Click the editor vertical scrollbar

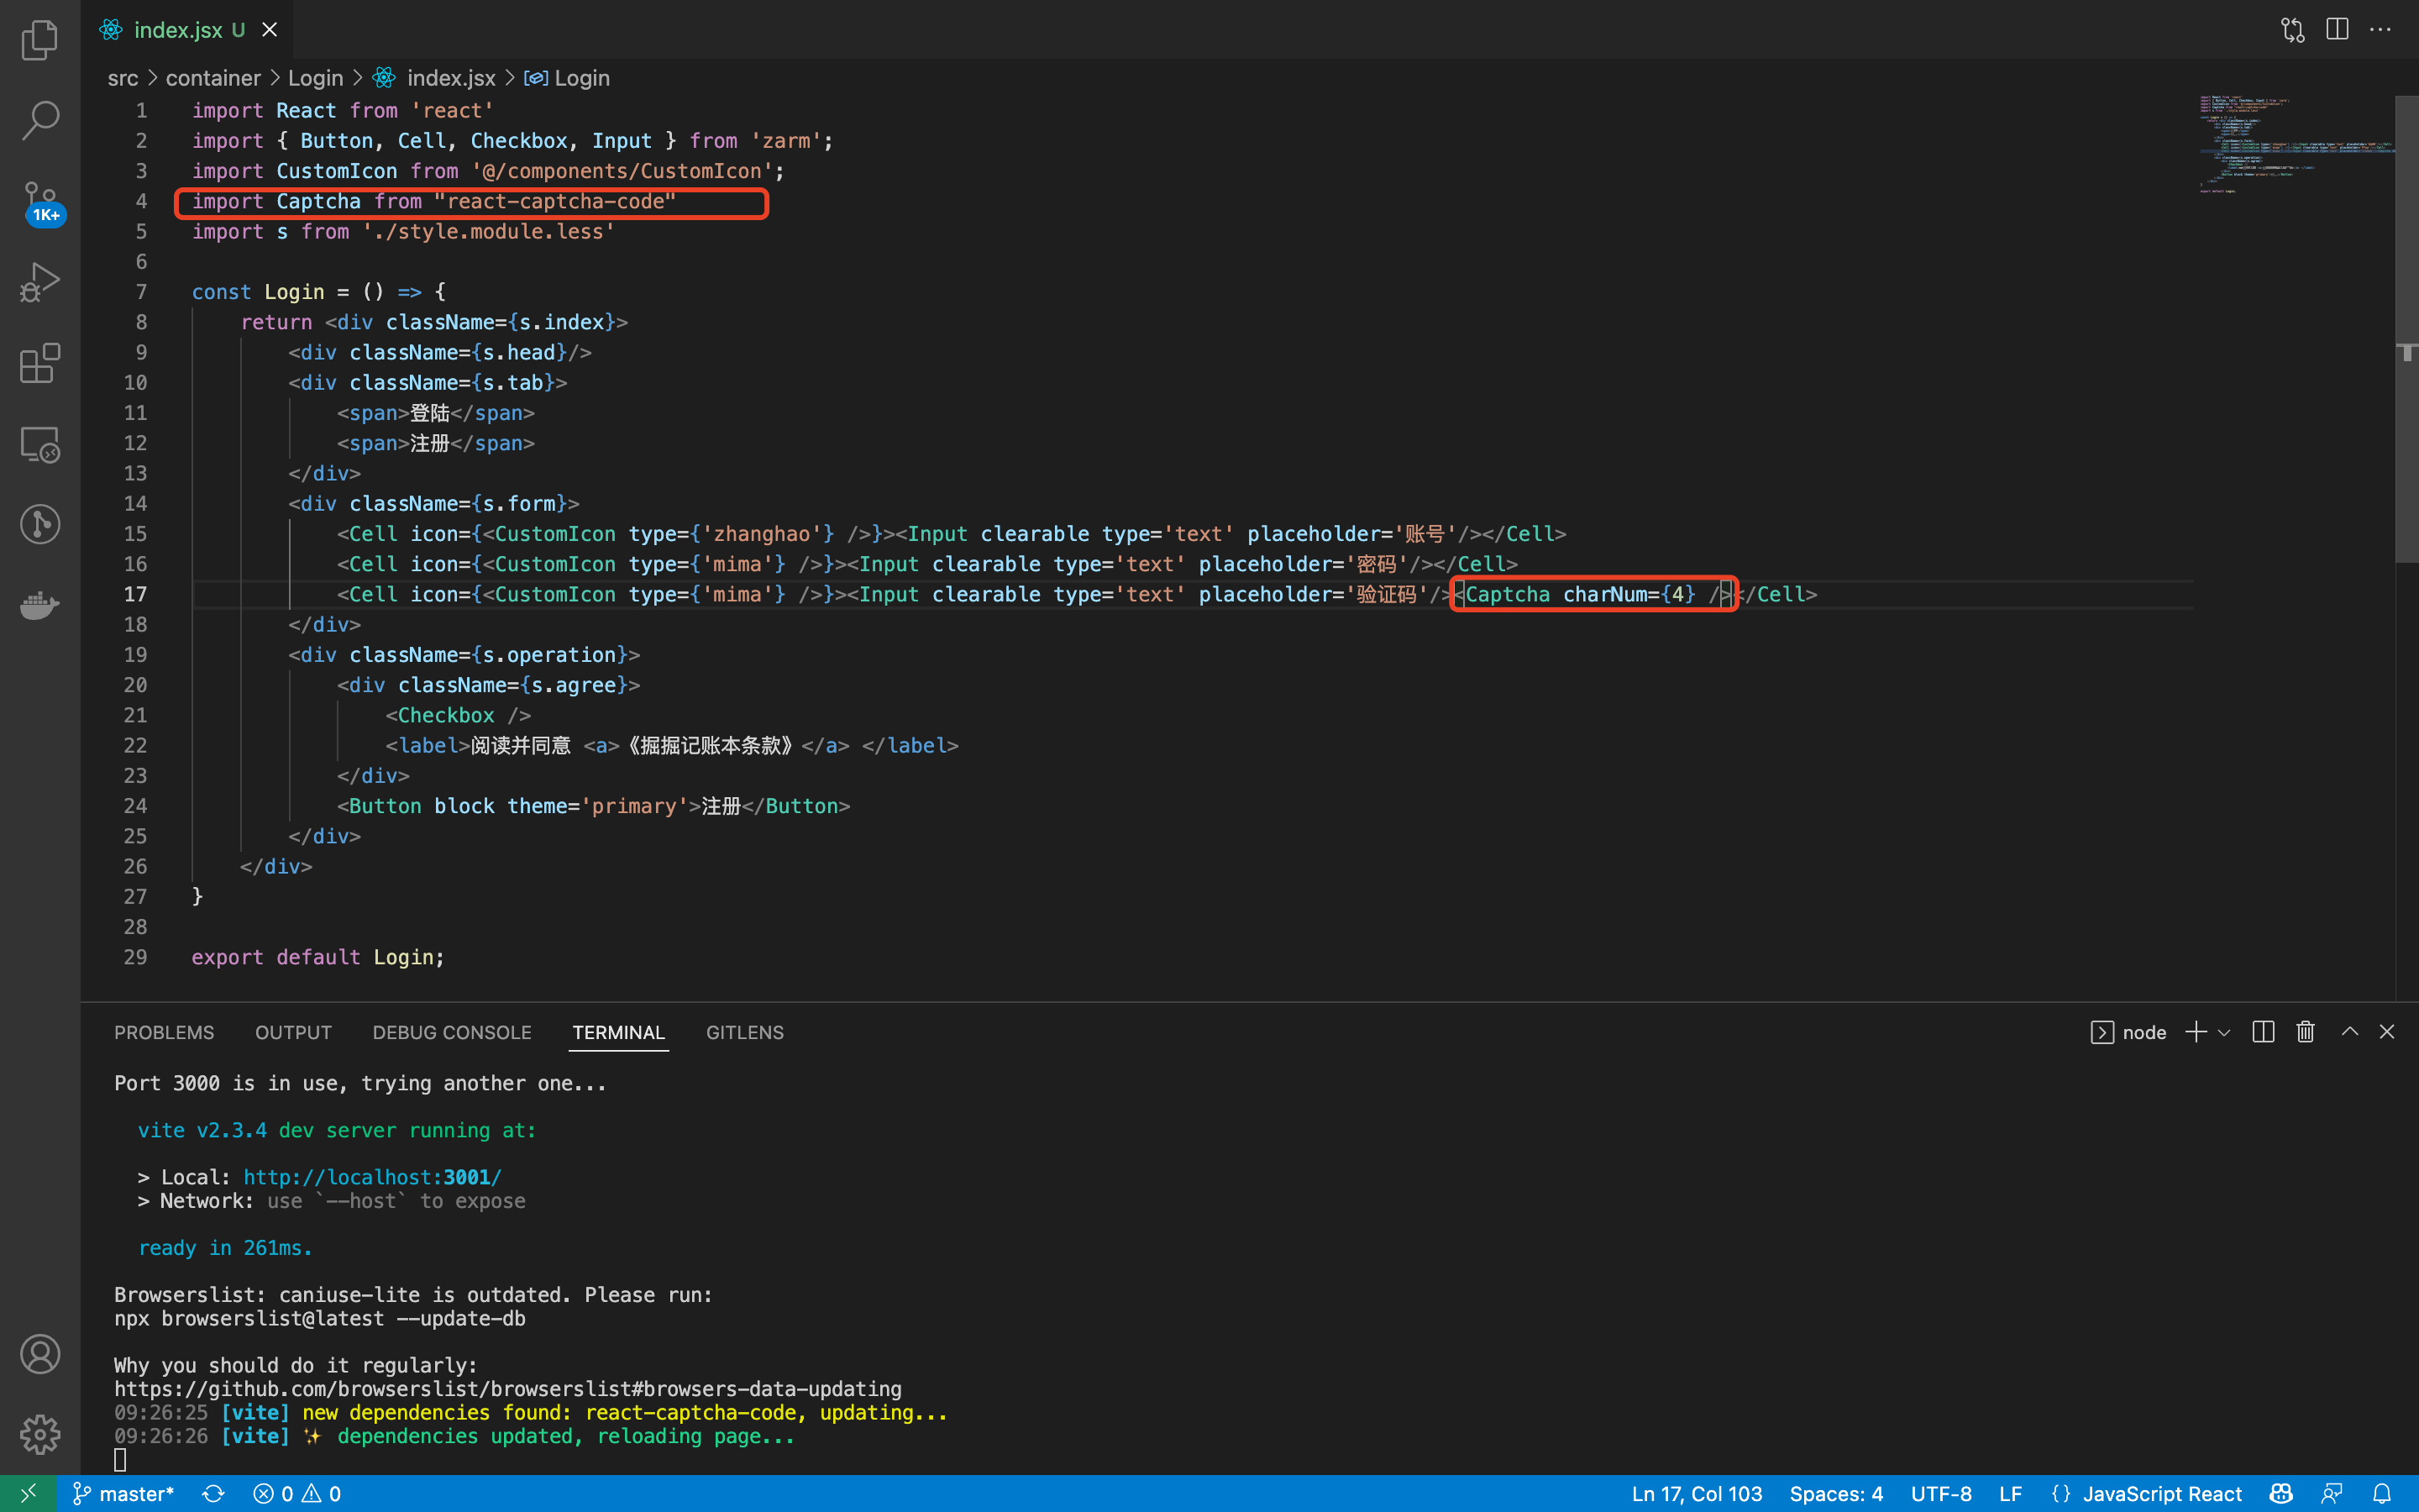(x=2406, y=330)
